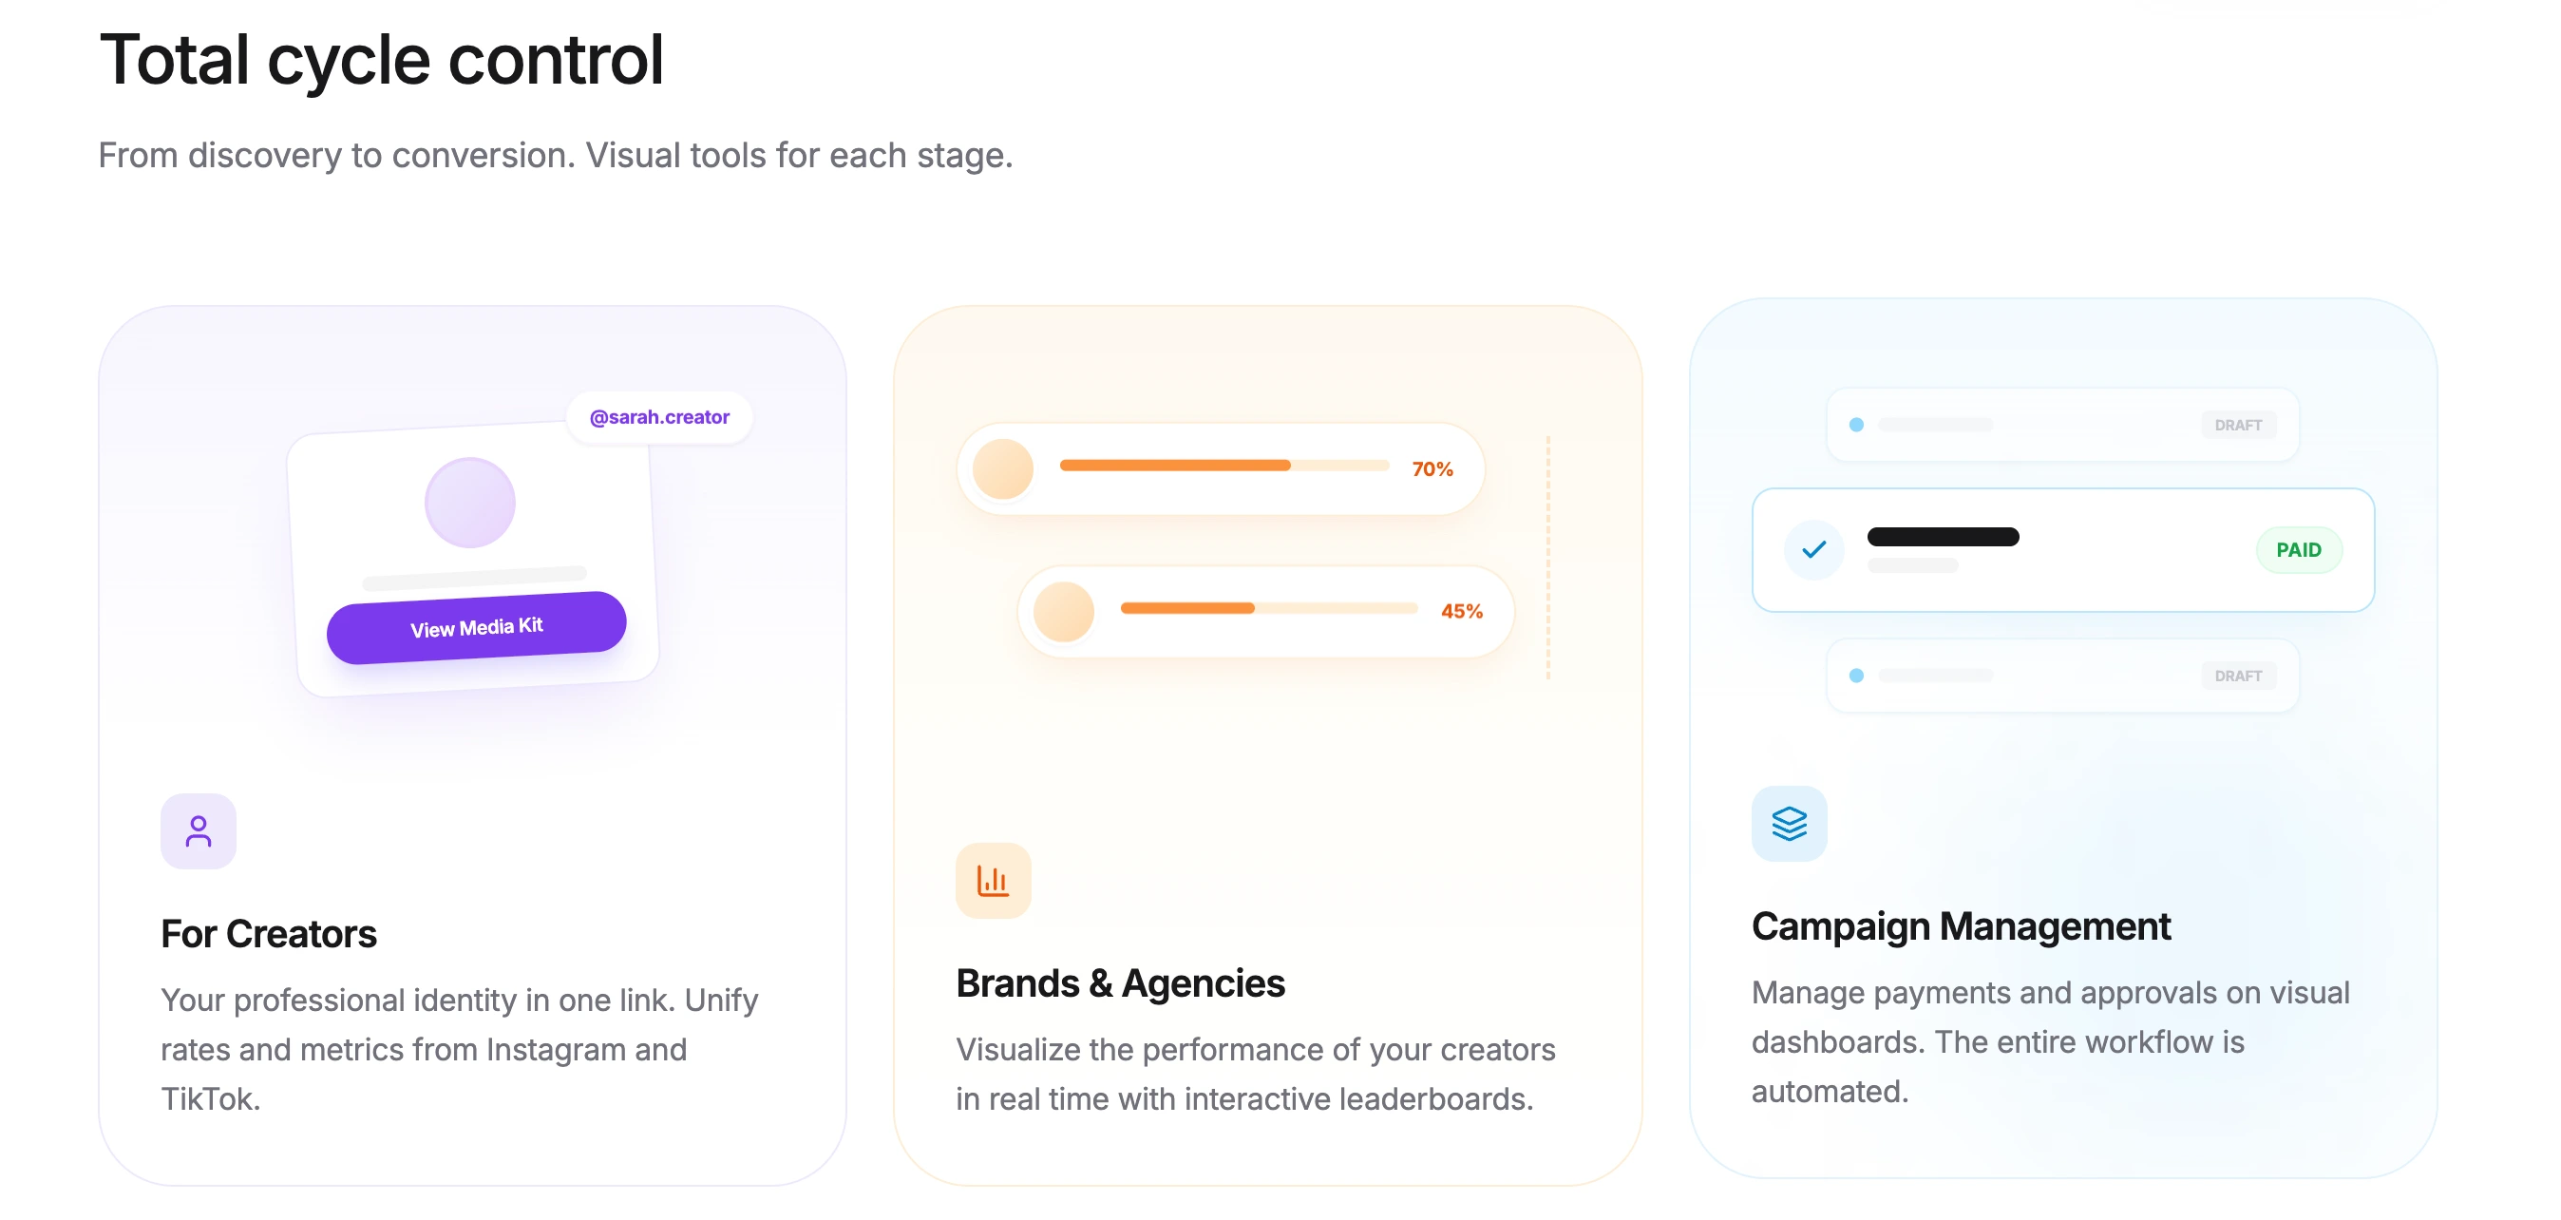Click the purple avatar circle placeholder
The width and height of the screenshot is (2561, 1220).
coord(469,504)
